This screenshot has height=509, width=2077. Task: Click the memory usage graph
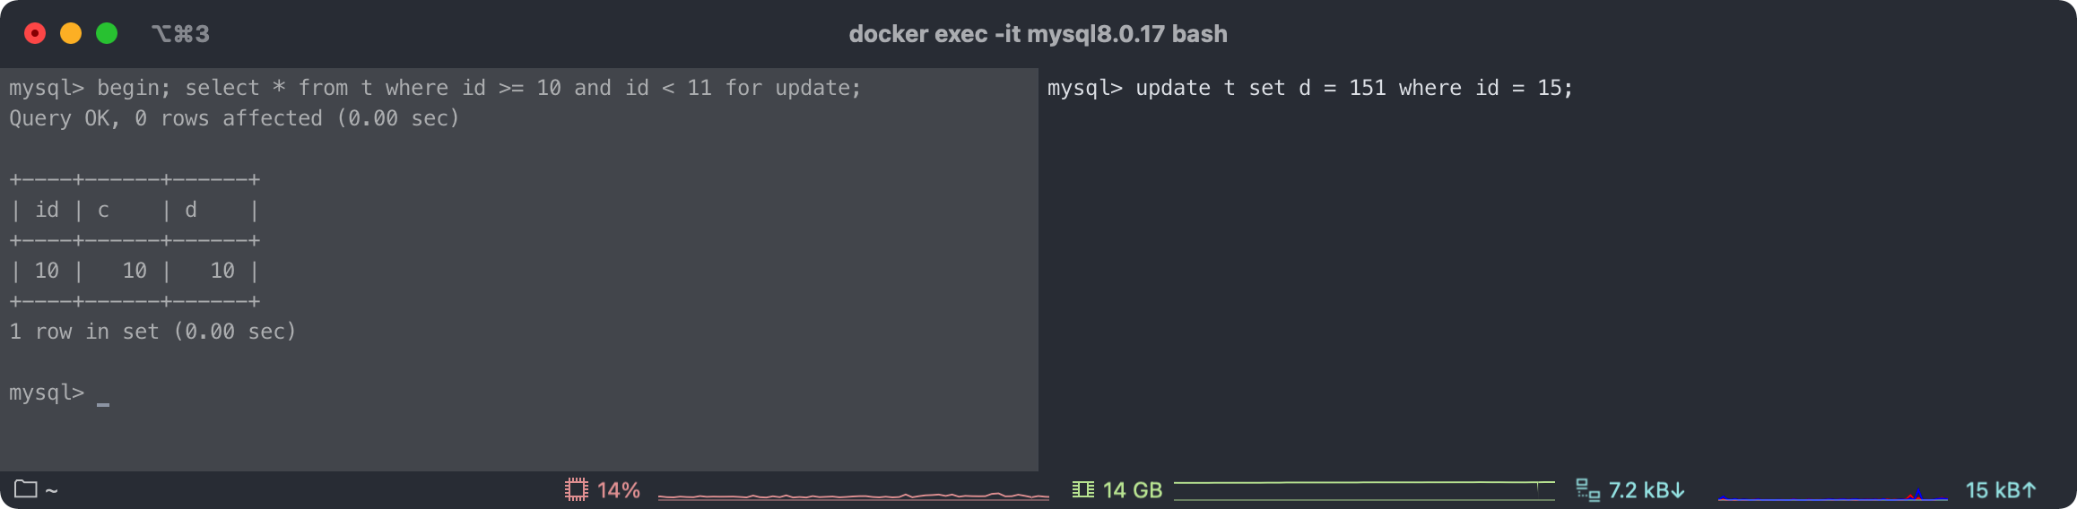click(1363, 489)
